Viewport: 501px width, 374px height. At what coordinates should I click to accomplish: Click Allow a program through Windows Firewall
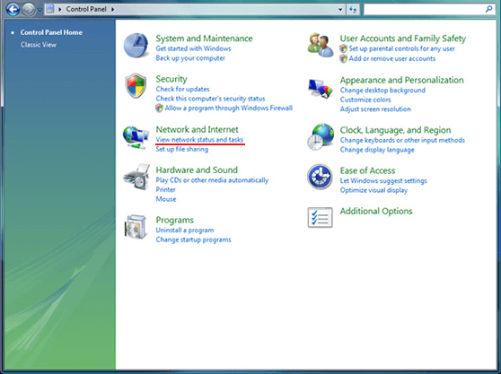click(x=228, y=109)
